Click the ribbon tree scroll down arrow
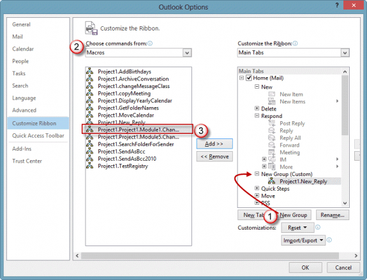 pos(345,203)
